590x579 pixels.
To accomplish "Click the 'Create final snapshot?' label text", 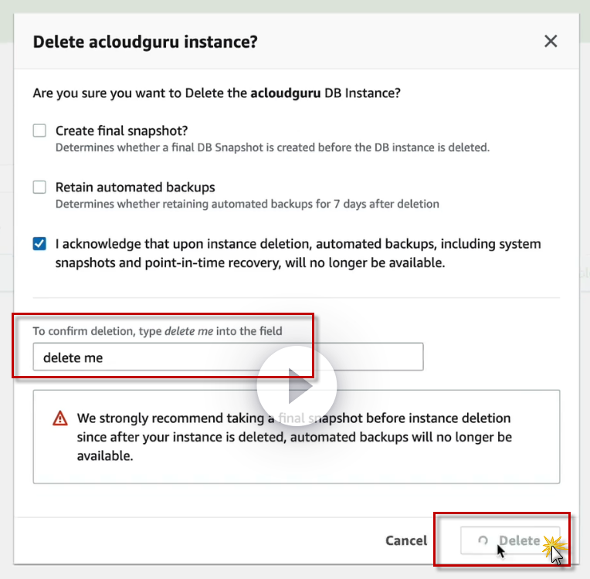I will (x=121, y=130).
